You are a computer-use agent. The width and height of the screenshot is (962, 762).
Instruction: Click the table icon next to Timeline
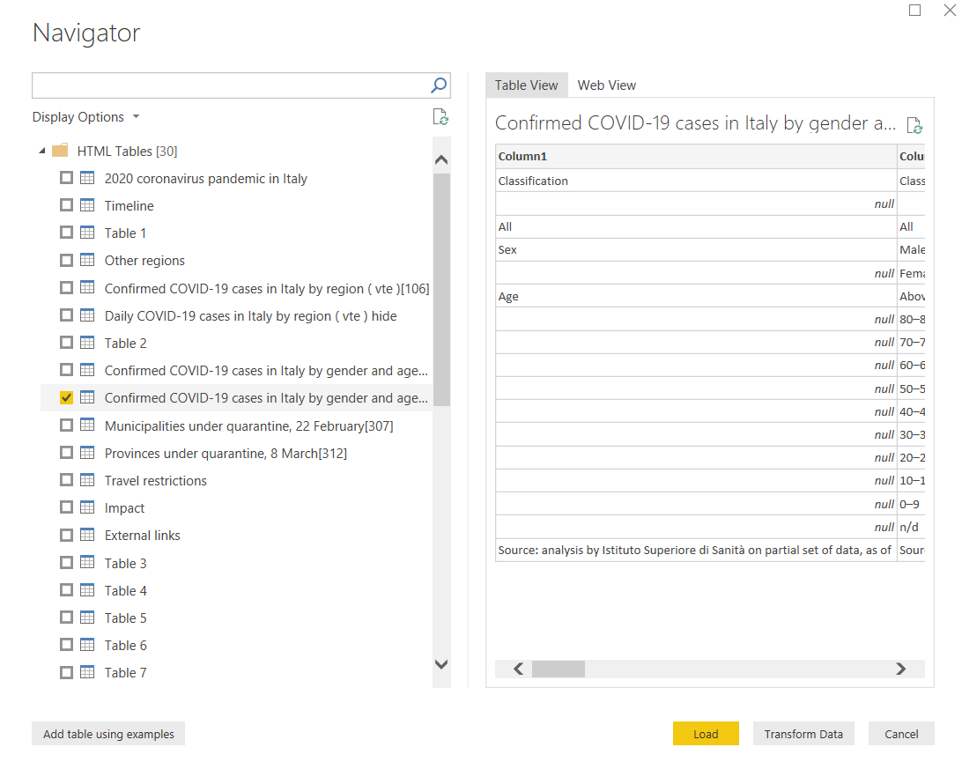coord(87,205)
